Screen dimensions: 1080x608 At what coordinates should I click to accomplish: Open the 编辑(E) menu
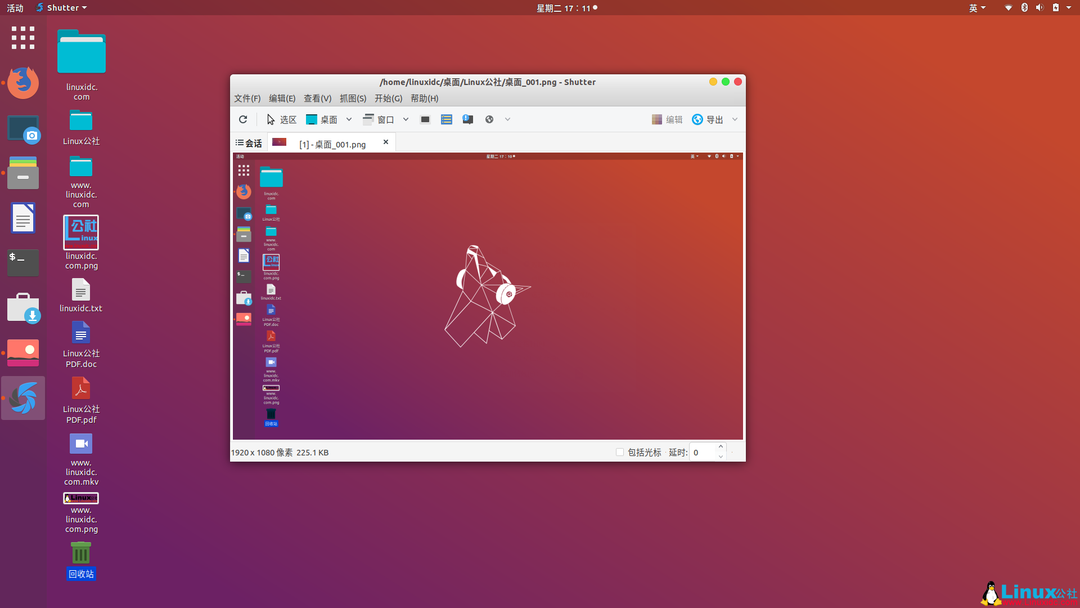click(x=282, y=98)
